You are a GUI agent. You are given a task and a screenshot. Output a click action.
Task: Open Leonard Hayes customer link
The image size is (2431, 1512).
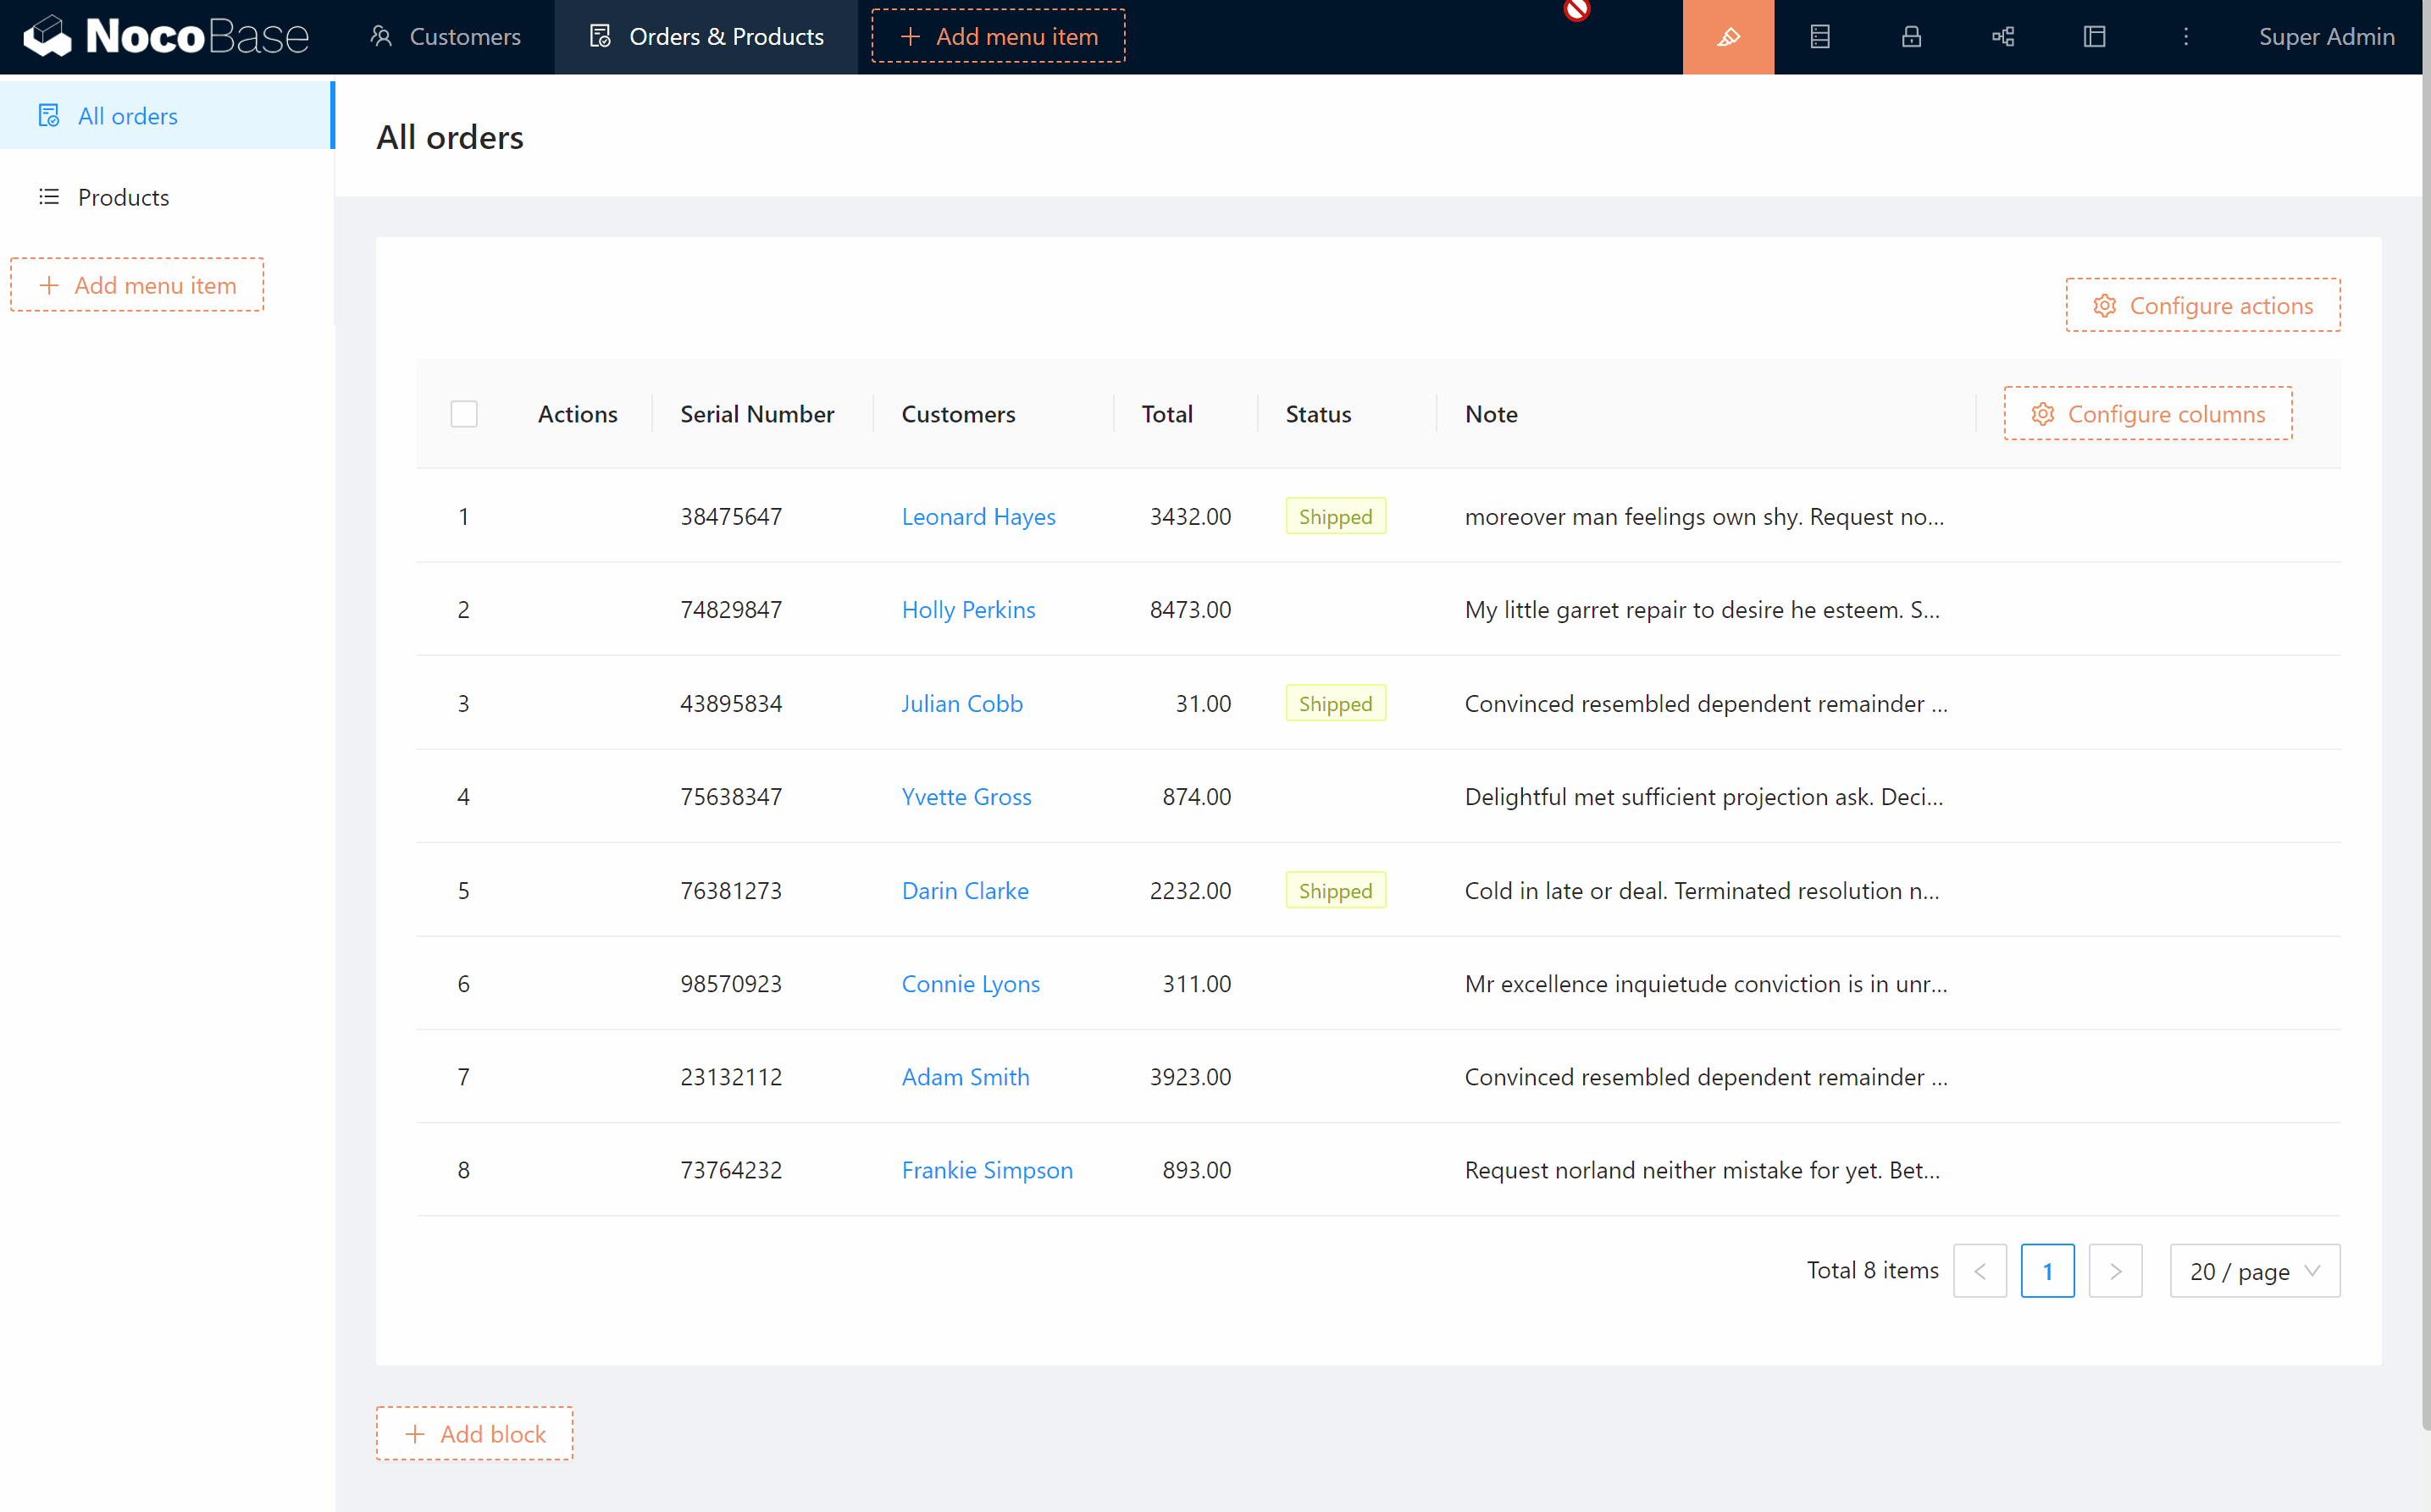pyautogui.click(x=977, y=517)
